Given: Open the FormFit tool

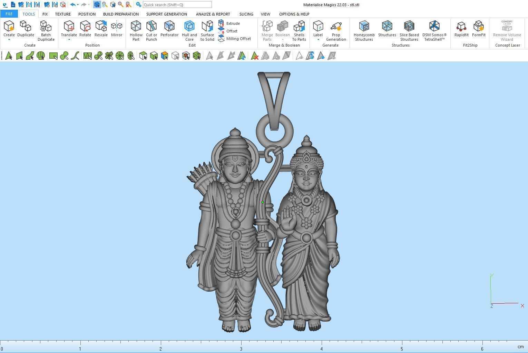Looking at the screenshot, I should click(479, 28).
